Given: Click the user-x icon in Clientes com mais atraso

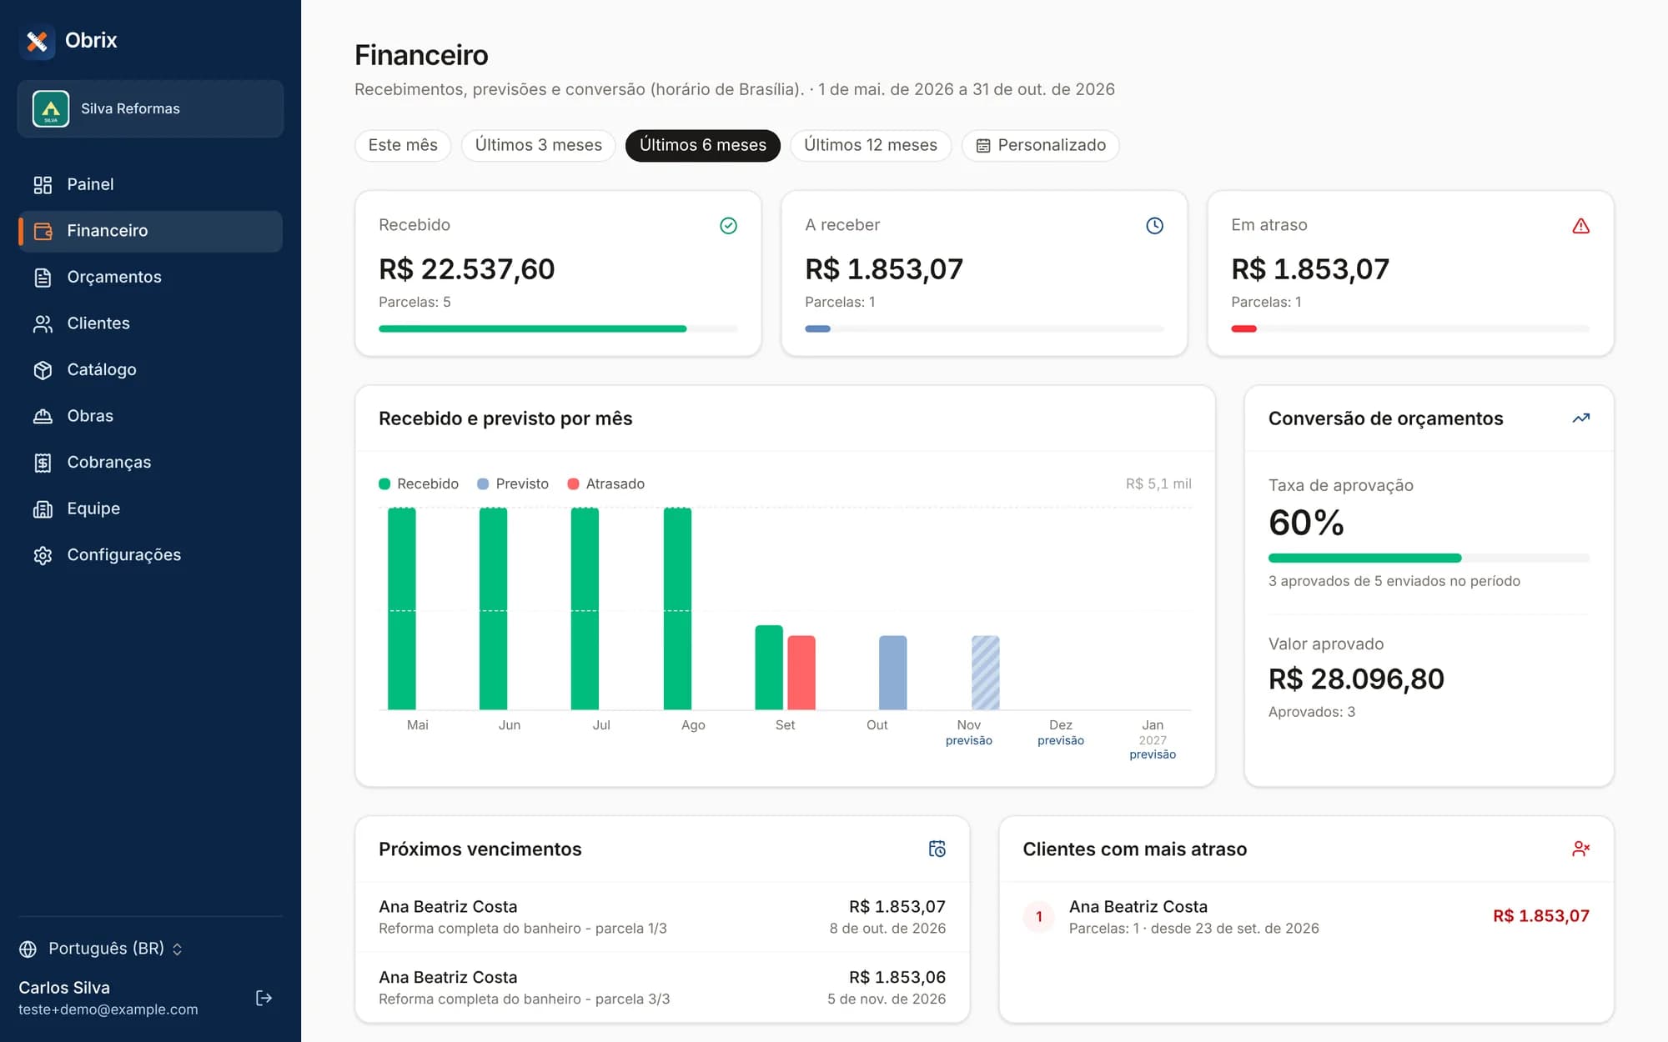Looking at the screenshot, I should click(1580, 849).
